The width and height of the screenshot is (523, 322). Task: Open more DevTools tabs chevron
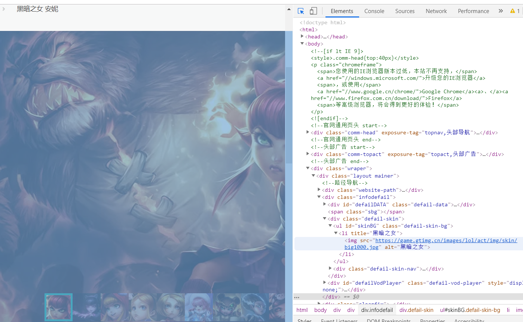point(501,11)
